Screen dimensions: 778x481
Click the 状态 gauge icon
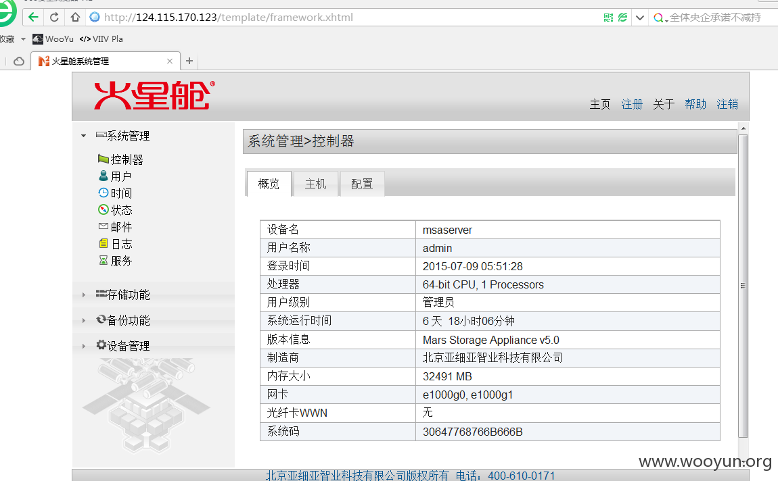click(x=104, y=209)
